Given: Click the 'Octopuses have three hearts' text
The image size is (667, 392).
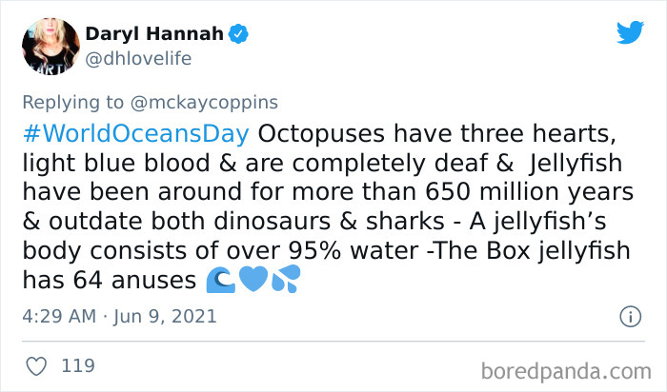Looking at the screenshot, I should (436, 134).
